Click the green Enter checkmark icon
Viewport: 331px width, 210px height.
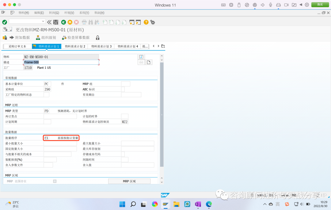click(x=5, y=22)
